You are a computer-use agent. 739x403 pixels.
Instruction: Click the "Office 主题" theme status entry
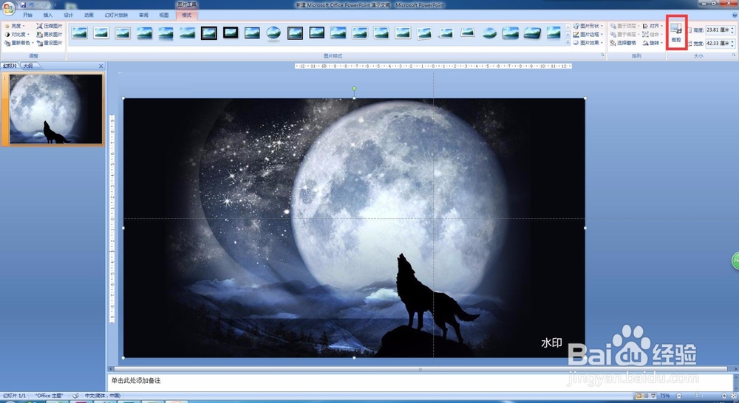click(x=50, y=396)
